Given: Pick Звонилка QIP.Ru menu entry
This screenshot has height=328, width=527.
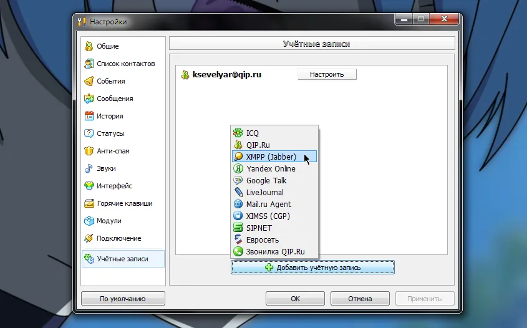Looking at the screenshot, I should pyautogui.click(x=274, y=251).
